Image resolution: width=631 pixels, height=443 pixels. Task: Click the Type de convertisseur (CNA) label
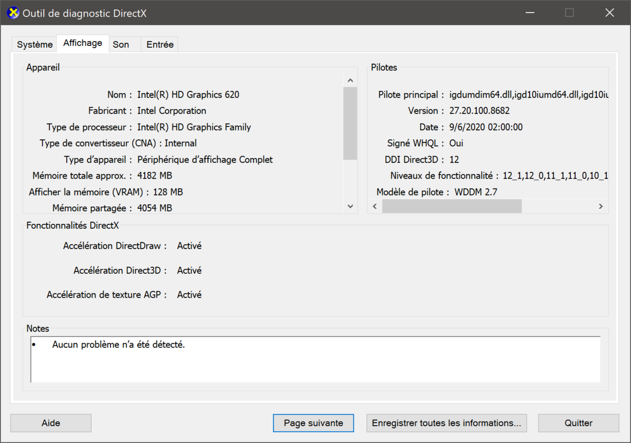[x=101, y=143]
